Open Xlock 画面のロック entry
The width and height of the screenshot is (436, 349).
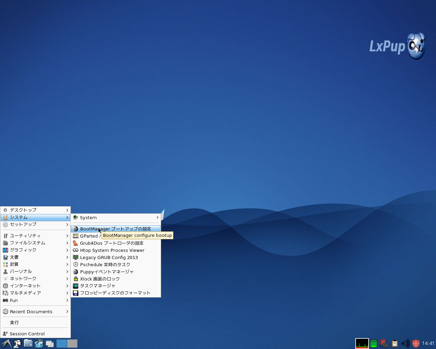click(x=100, y=279)
